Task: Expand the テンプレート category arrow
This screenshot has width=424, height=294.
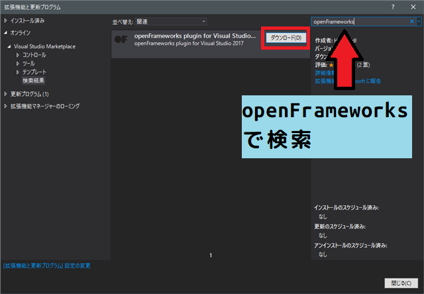Action: 18,72
